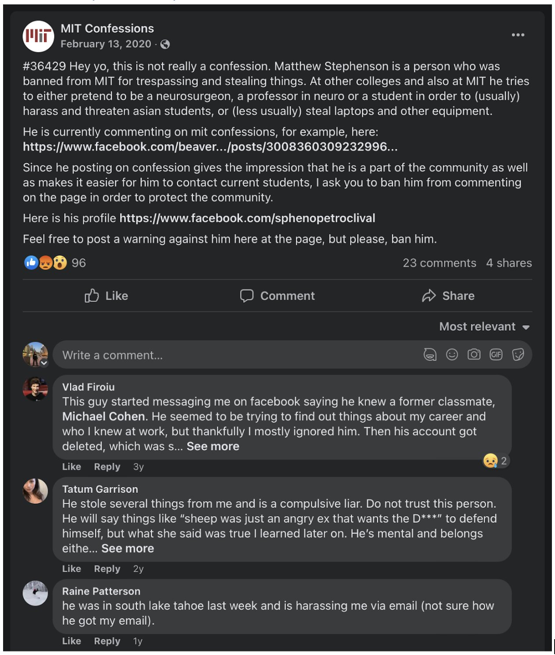Click the Comment action button

tap(277, 296)
